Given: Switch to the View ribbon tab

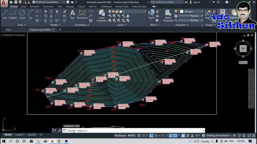Looking at the screenshot, I should (60, 6).
